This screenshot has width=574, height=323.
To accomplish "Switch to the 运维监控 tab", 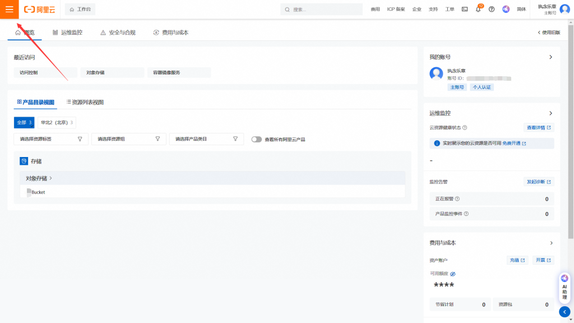I will (67, 33).
